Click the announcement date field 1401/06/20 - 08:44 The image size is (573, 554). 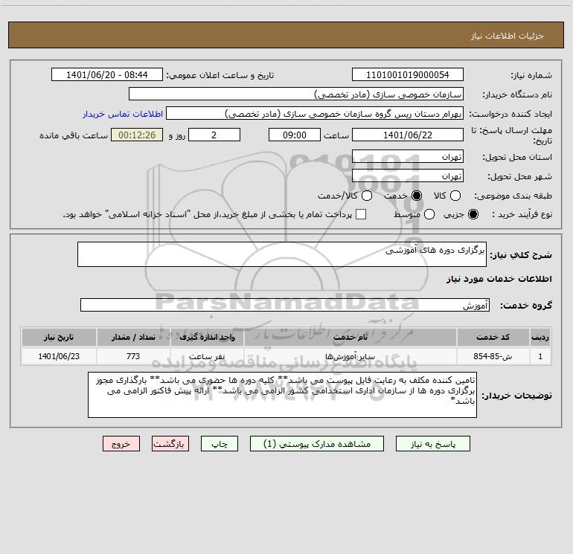click(107, 74)
